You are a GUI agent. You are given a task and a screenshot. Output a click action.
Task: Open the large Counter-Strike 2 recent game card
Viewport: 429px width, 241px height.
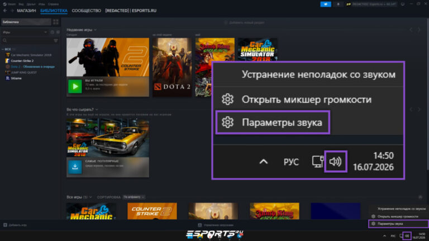[x=108, y=67]
